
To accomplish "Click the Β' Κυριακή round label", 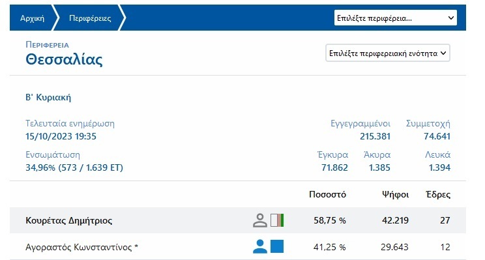I will coord(48,97).
